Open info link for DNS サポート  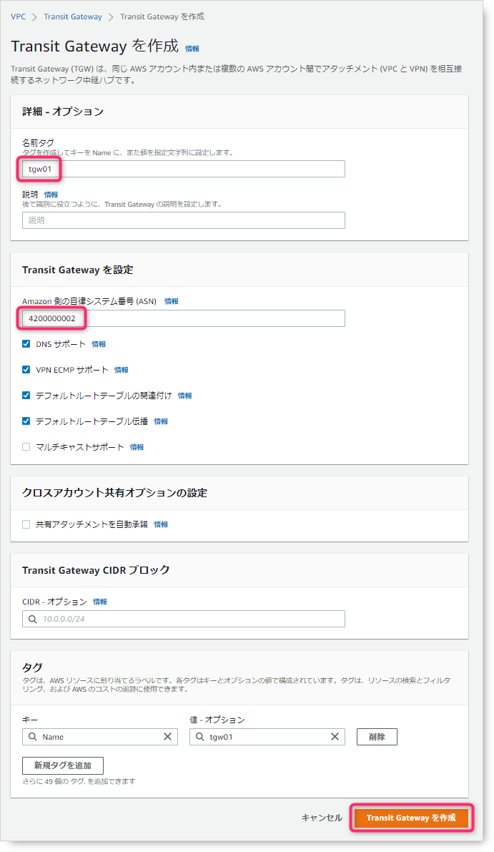(x=99, y=345)
